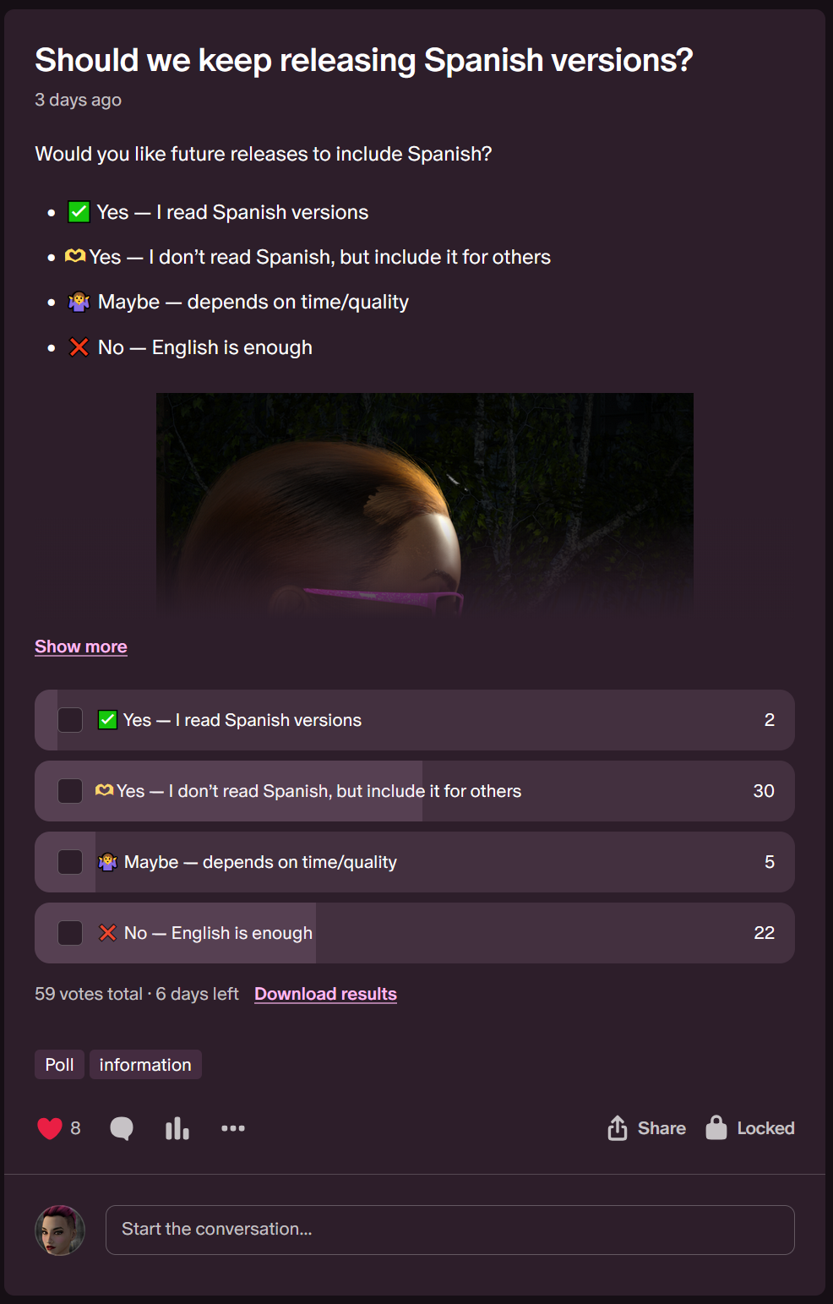The image size is (833, 1304).
Task: Focus the 'Start the conversation...' comment field
Action: (450, 1230)
